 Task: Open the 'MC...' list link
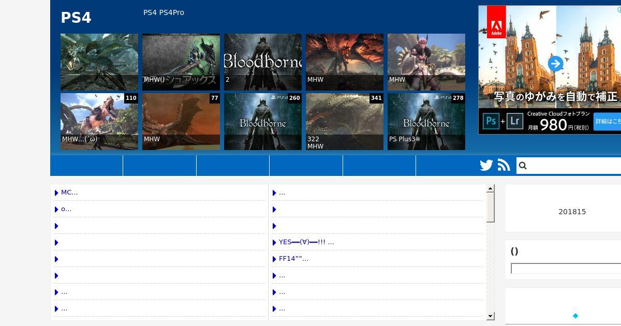69,192
